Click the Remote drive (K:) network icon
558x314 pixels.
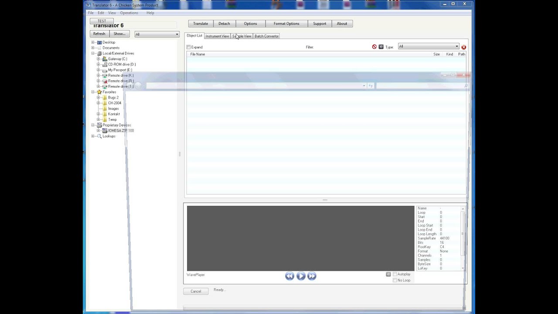(x=105, y=75)
